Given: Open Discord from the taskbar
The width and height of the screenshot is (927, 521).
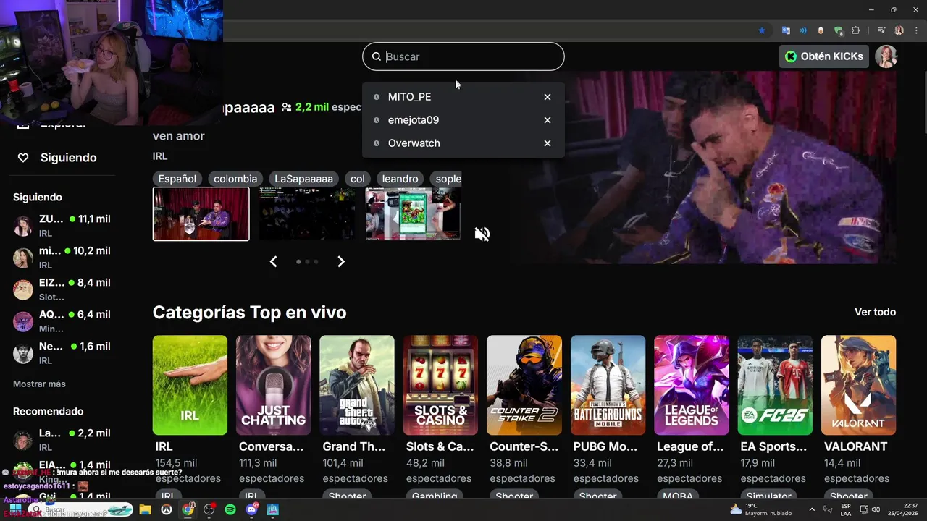Looking at the screenshot, I should tap(252, 509).
